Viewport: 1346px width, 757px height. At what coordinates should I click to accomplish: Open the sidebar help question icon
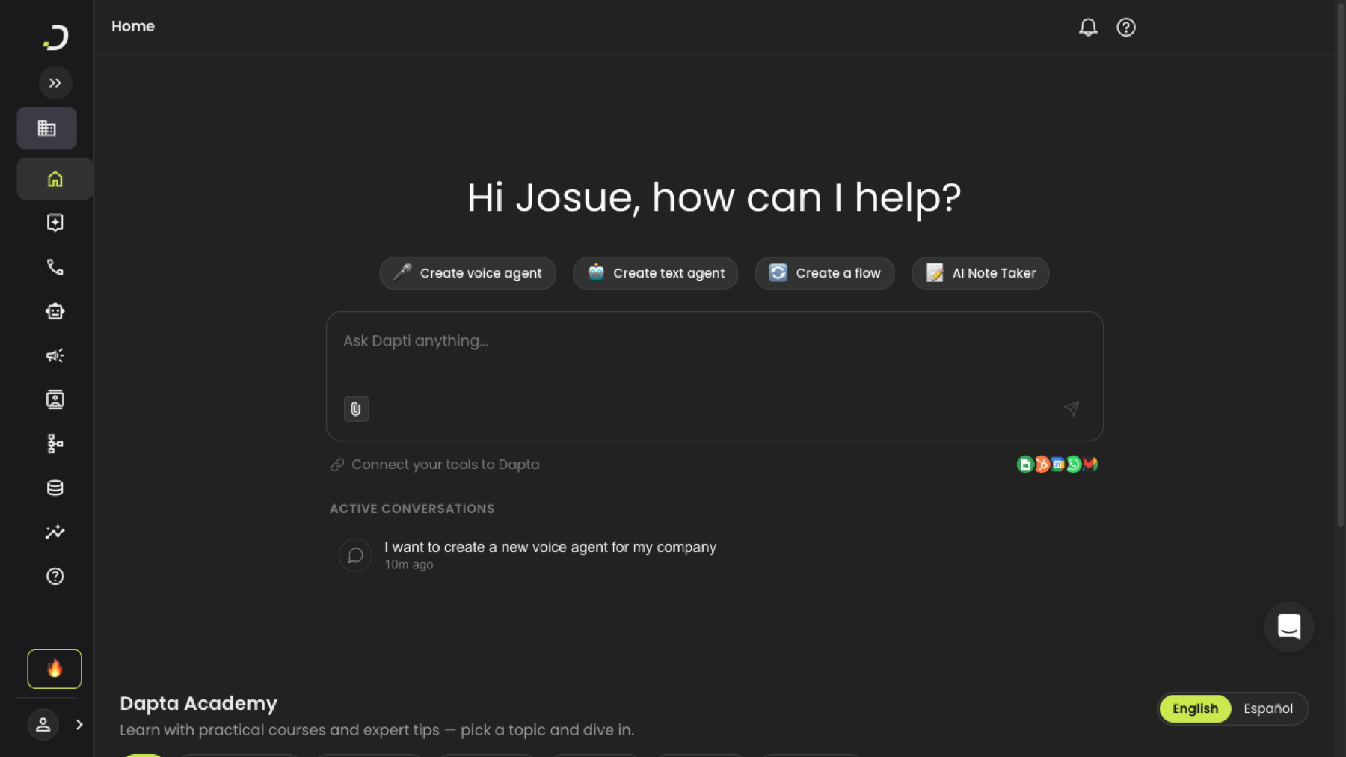(55, 576)
